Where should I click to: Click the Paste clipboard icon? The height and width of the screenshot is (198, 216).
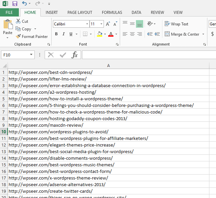point(8,24)
